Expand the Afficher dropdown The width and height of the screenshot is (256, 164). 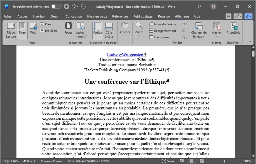tap(124, 30)
